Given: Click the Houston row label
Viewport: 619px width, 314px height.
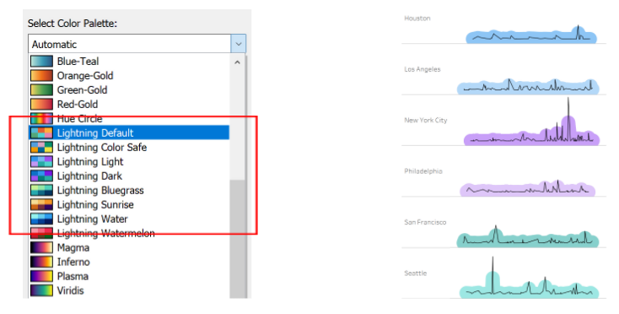Looking at the screenshot, I should [417, 19].
